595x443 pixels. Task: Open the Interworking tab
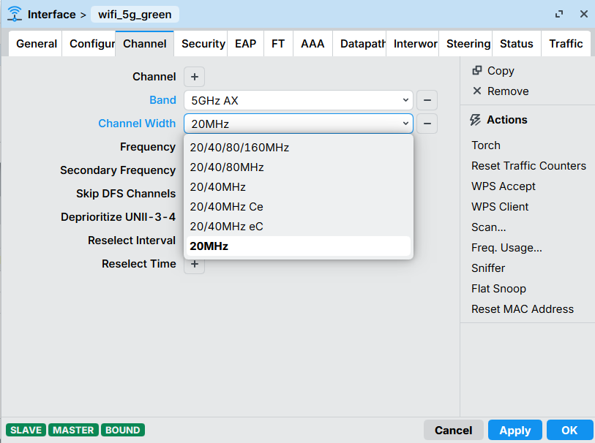413,44
